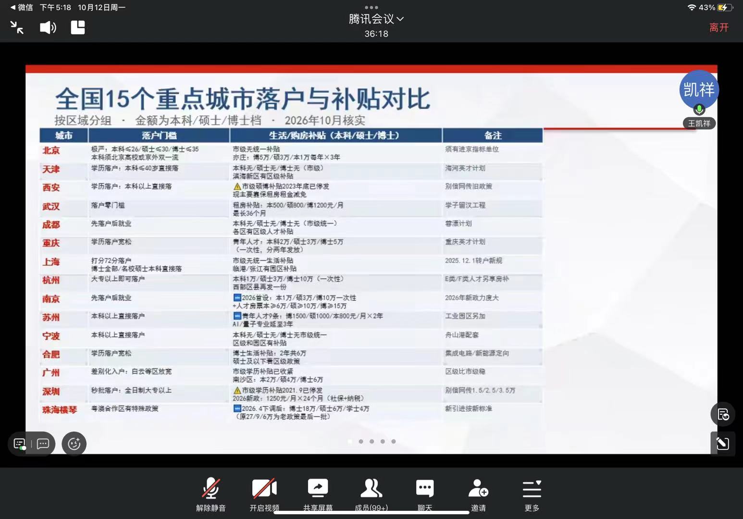
Task: Tap the battery status indicator
Action: coord(724,7)
